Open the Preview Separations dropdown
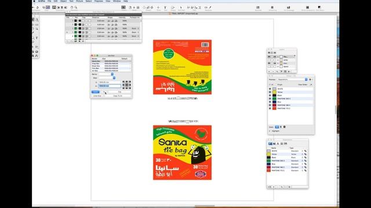The image size is (371, 208). tap(292, 80)
